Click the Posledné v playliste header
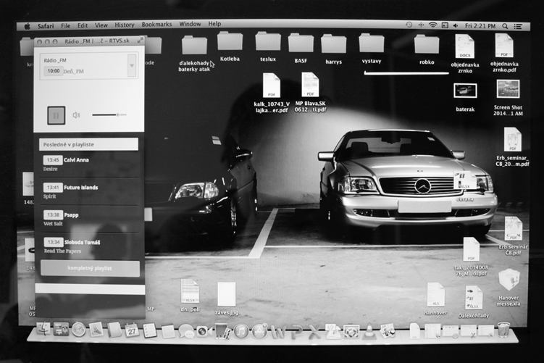Viewport: 544px width, 363px height. [x=89, y=144]
